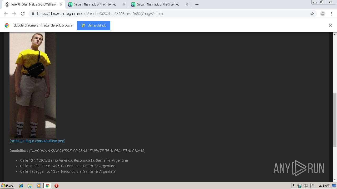Launch Internet Explorer from the taskbar

pos(21,186)
